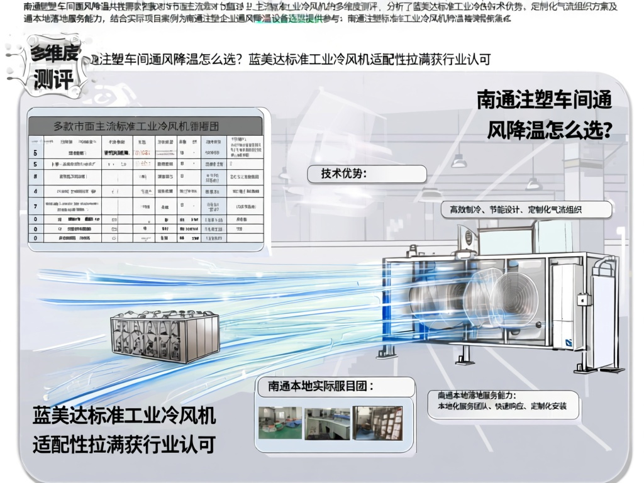Click the 高效制冷、节能设计 feature box
This screenshot has height=483, width=644.
click(x=526, y=209)
